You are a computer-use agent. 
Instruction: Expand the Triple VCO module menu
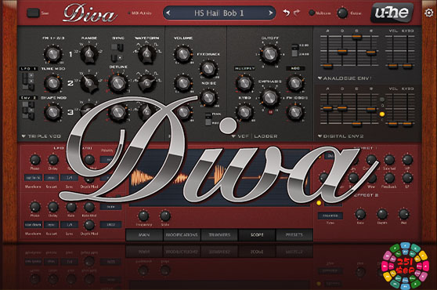coord(42,136)
